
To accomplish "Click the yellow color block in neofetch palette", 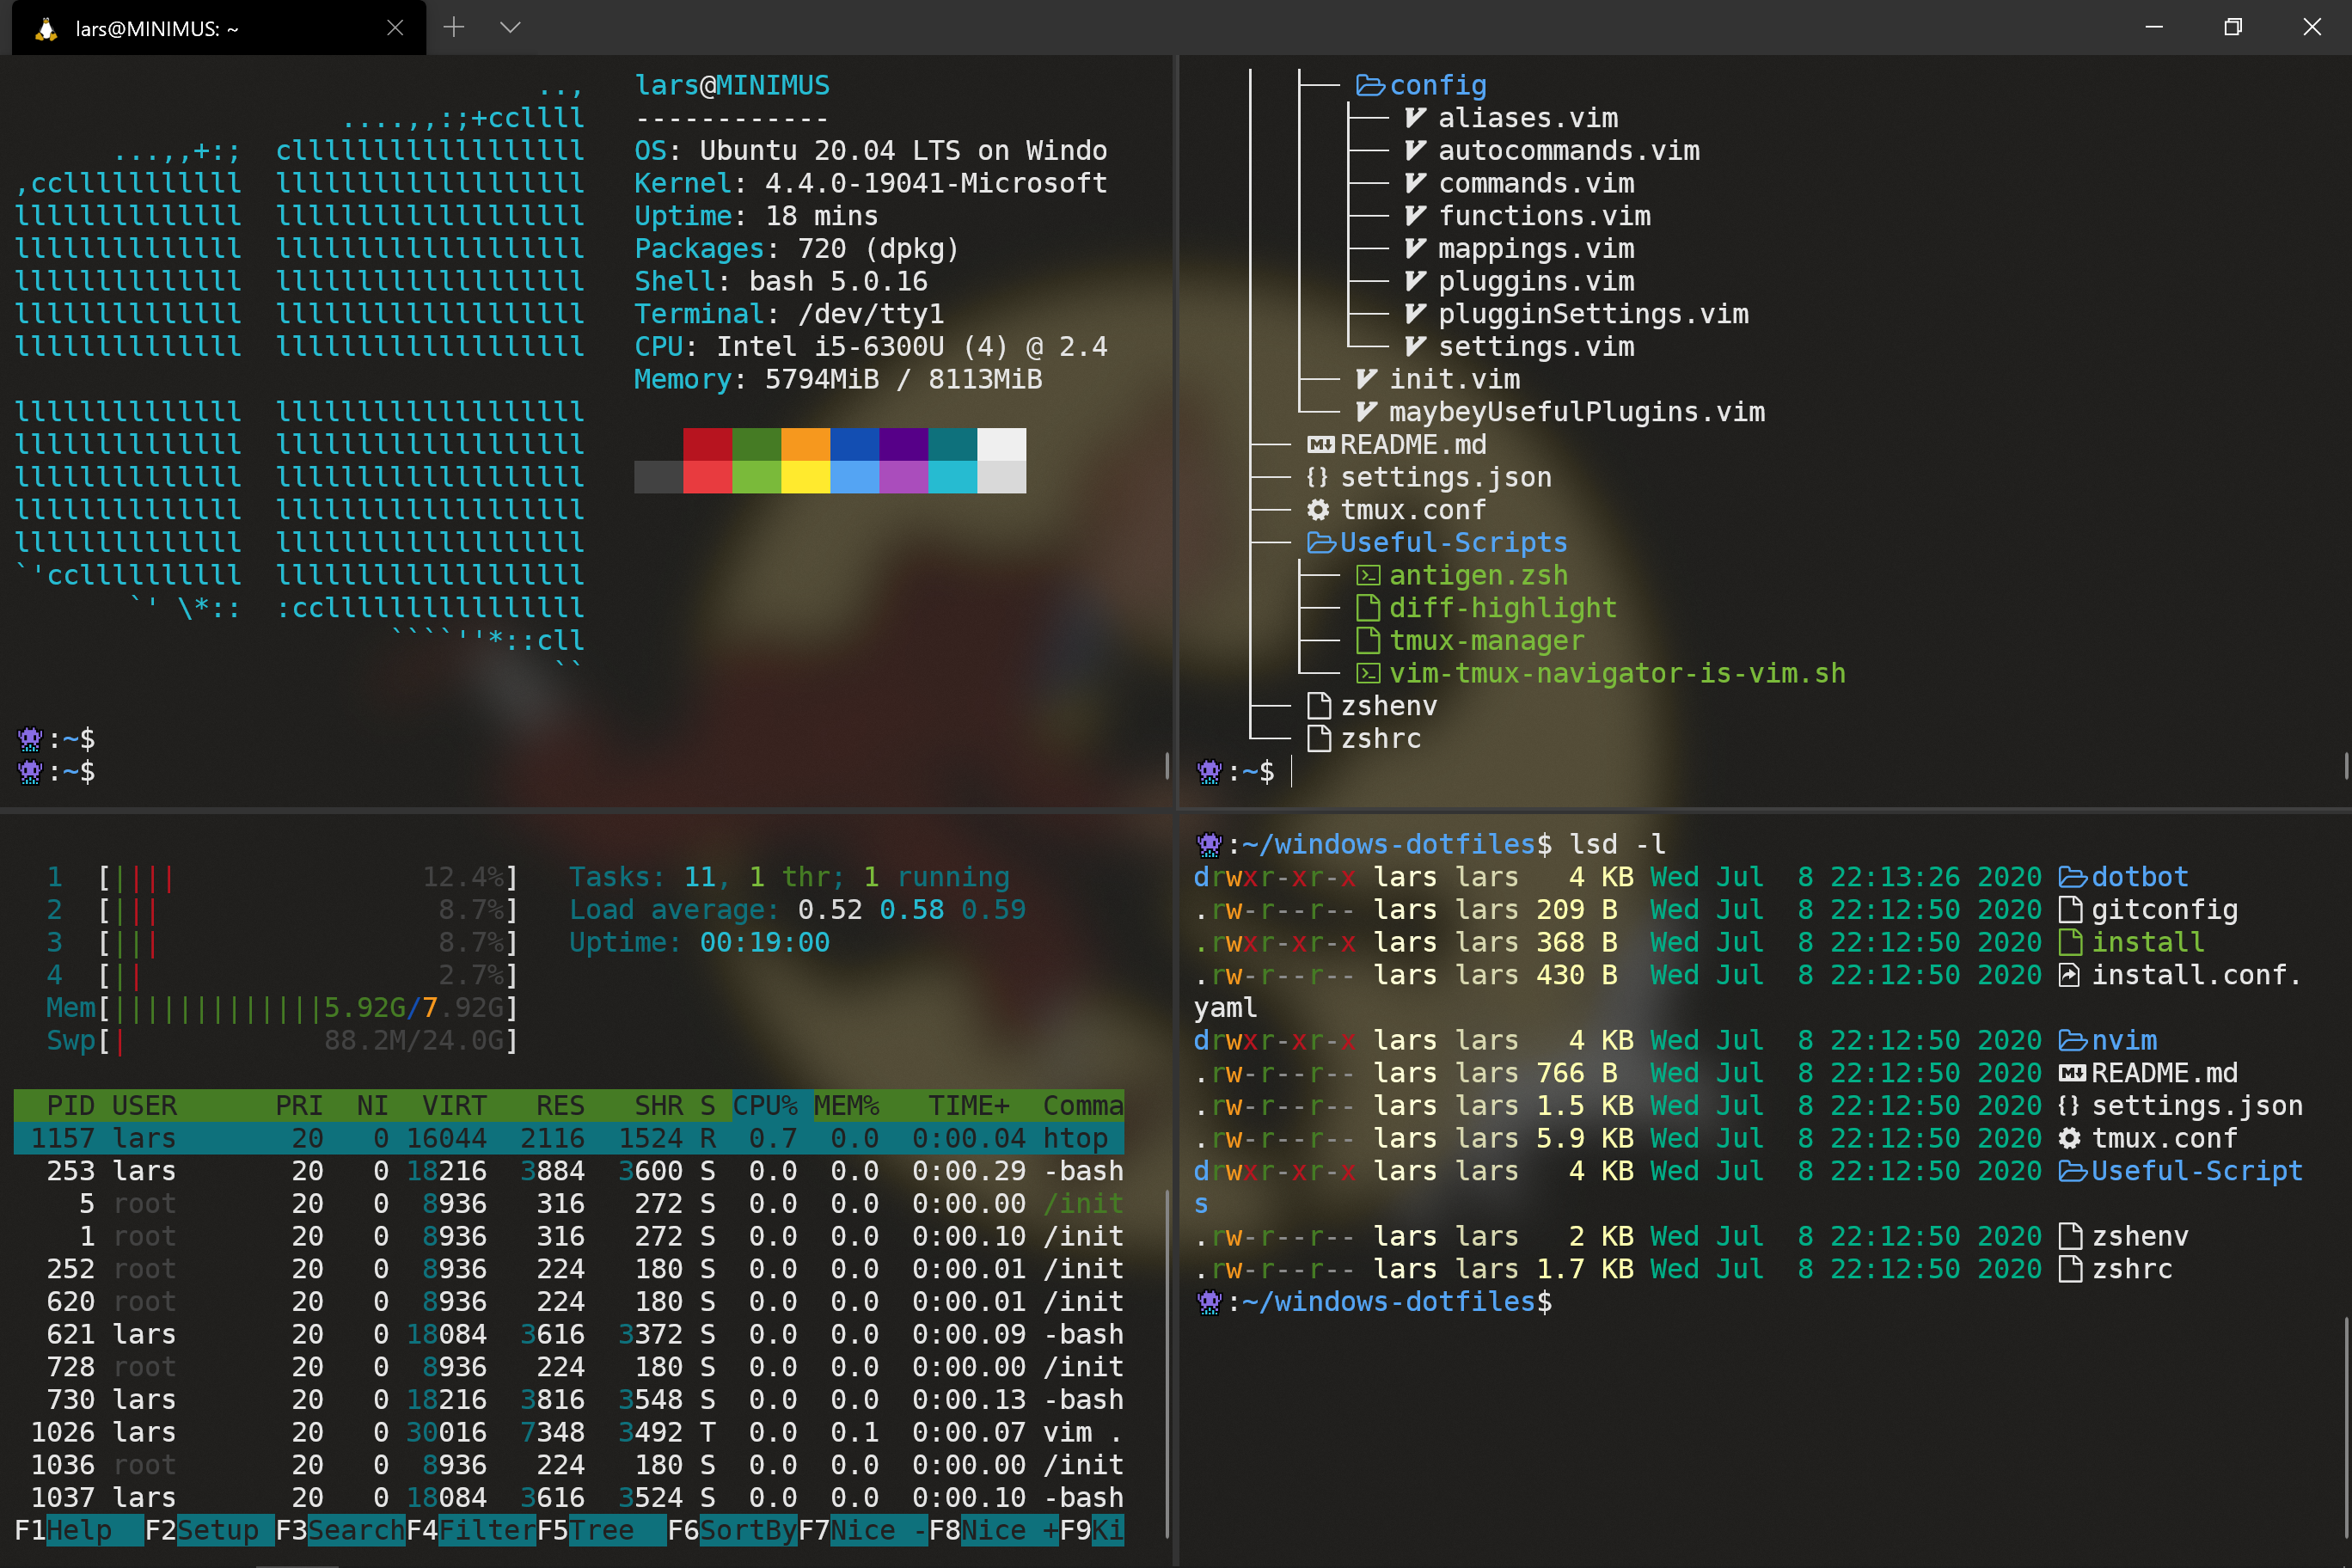I will pos(805,477).
